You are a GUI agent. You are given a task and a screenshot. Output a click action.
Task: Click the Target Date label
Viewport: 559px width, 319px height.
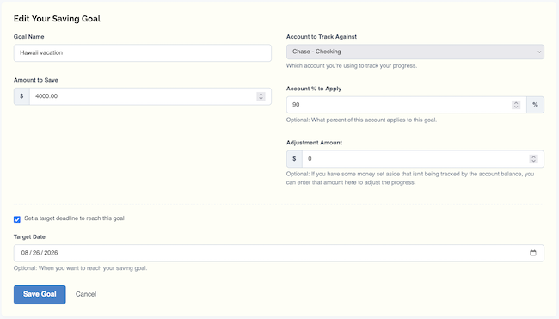[29, 237]
